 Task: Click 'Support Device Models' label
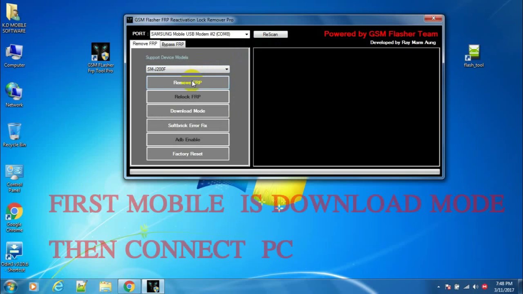[x=167, y=58]
